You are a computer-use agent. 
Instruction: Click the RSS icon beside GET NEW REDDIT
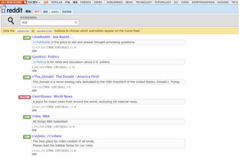[x=25, y=2]
